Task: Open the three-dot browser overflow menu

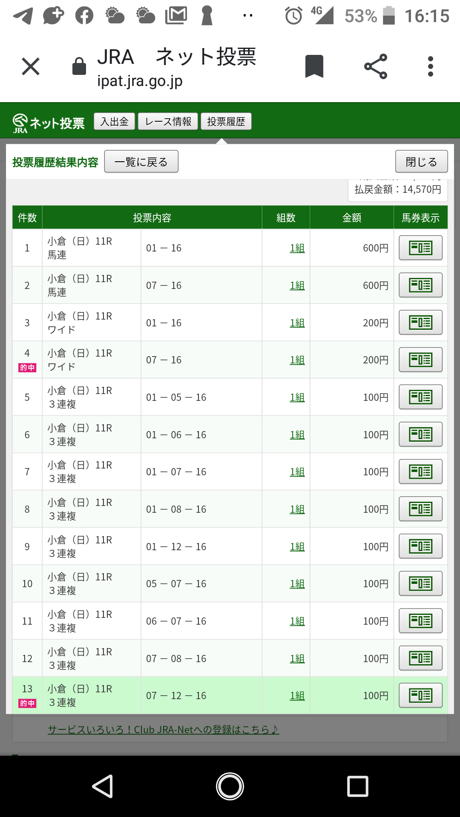Action: [x=431, y=67]
